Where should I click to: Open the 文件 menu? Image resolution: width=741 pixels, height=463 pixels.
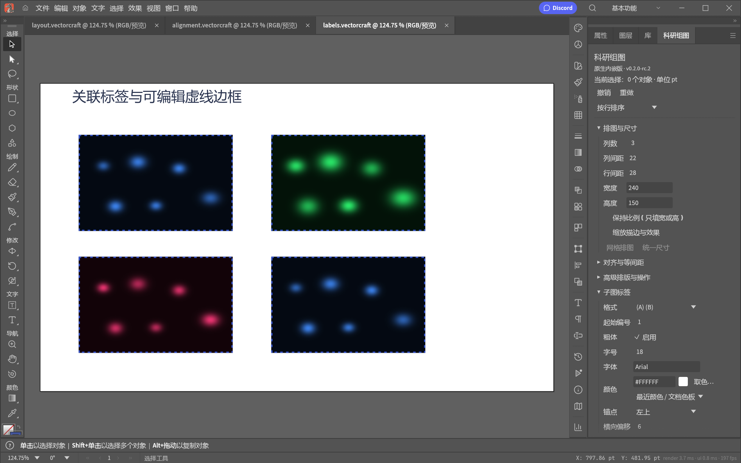[x=43, y=8]
